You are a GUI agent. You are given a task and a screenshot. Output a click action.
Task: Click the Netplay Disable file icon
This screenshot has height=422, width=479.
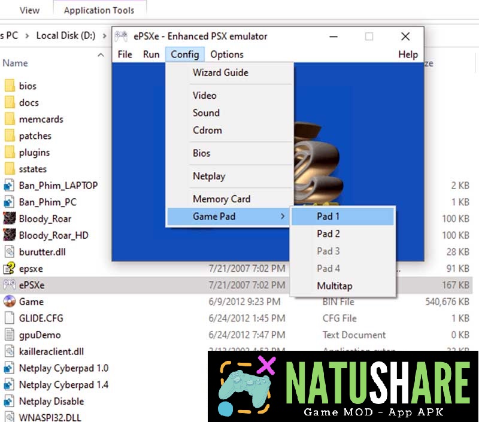(9, 401)
